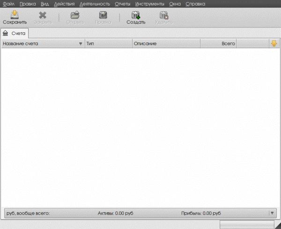Click the Сохранить save icon
The width and height of the screenshot is (281, 229).
tap(15, 15)
